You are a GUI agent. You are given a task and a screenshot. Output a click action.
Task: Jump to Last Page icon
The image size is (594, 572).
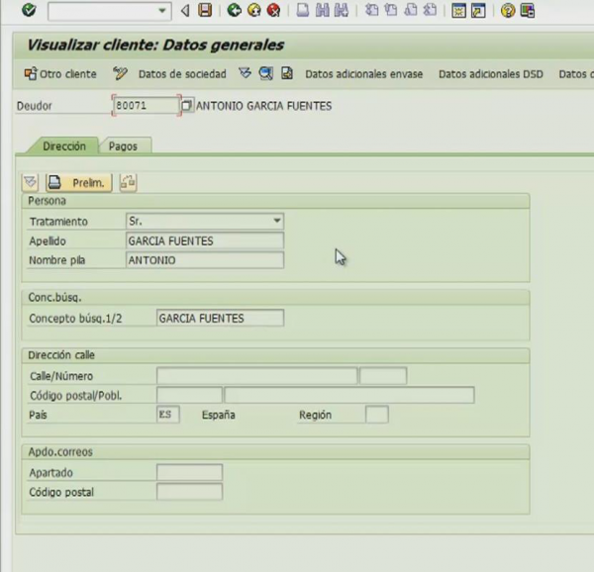(430, 10)
